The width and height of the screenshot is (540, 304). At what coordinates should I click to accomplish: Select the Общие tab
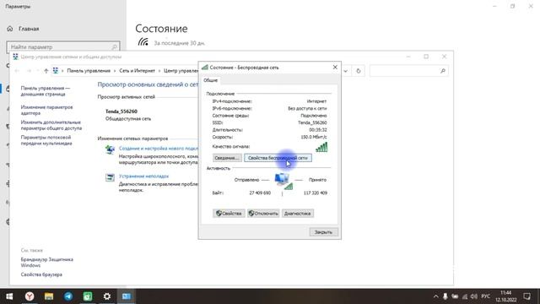(x=210, y=80)
